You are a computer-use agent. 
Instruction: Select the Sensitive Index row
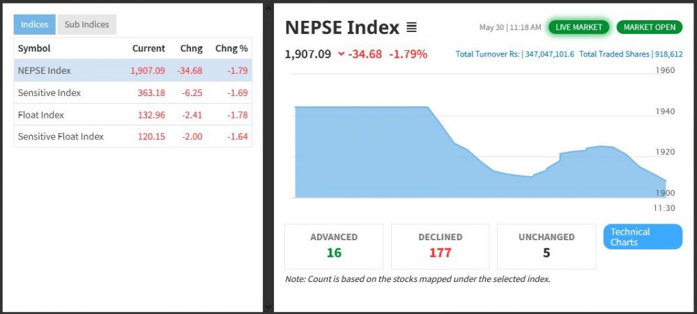pyautogui.click(x=132, y=93)
